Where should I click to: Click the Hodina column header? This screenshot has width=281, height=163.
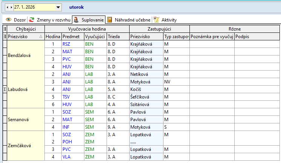(x=53, y=37)
